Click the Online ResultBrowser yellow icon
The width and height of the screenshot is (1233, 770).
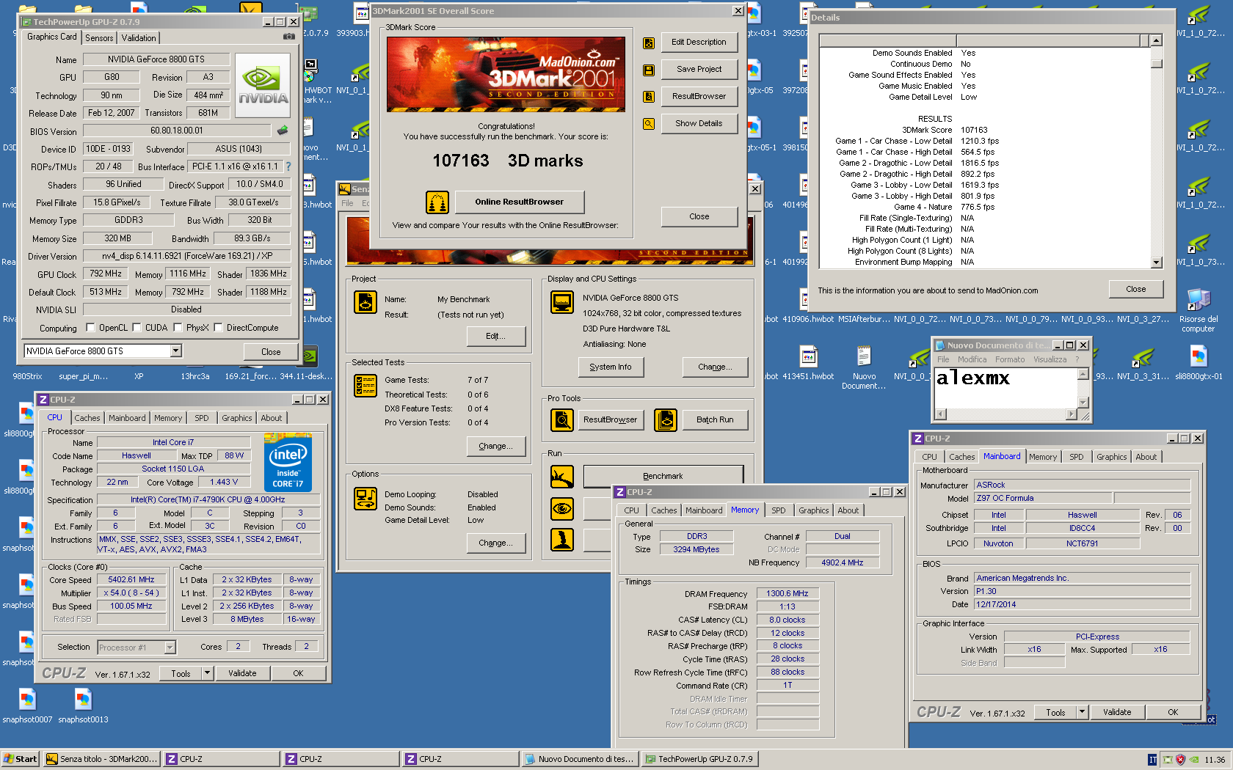[x=437, y=202]
